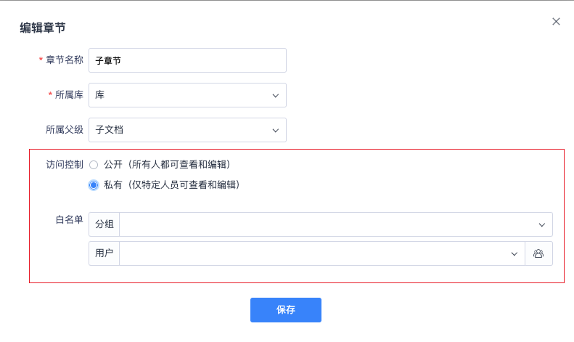
Task: Click the 用户 prefix label in whitelist
Action: (104, 253)
